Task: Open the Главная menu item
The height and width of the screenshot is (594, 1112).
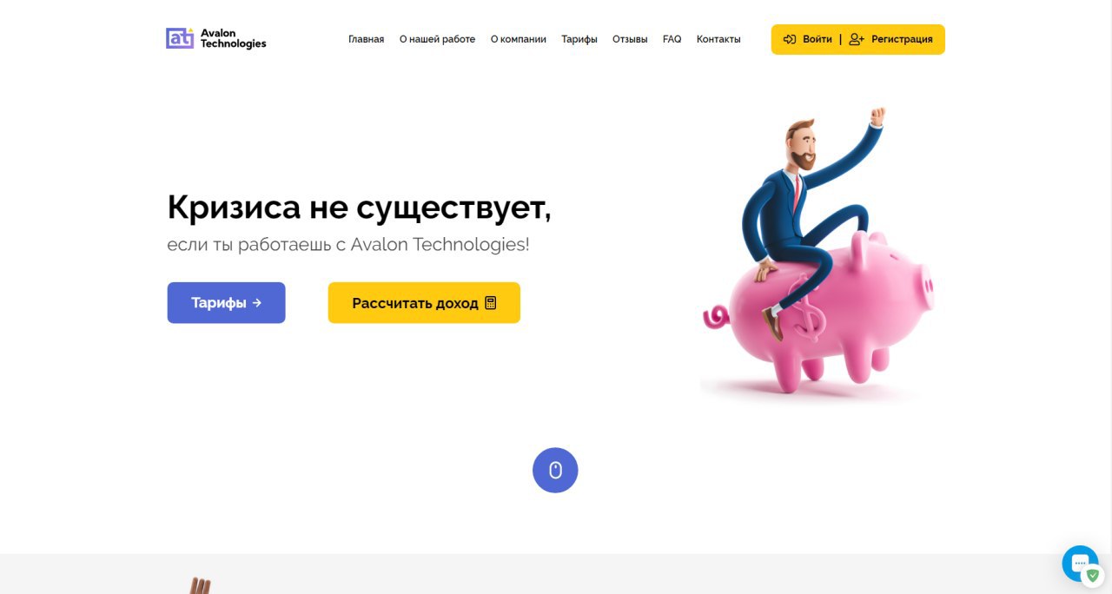Action: click(366, 39)
